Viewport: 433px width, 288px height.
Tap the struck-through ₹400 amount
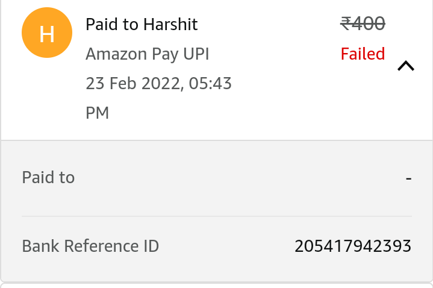(363, 23)
